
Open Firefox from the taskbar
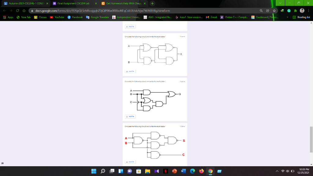(201, 171)
